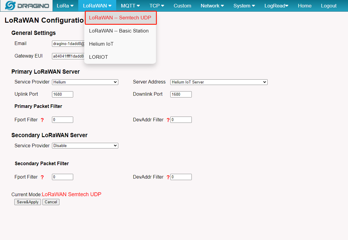Click the Uplink Port field

(63, 94)
